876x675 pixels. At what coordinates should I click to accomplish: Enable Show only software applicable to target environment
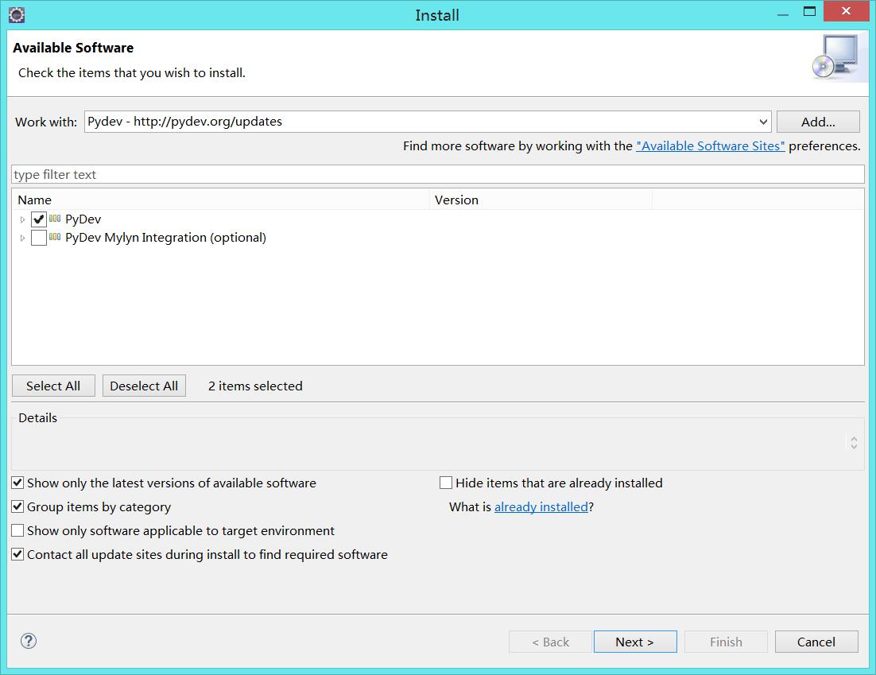coord(17,530)
